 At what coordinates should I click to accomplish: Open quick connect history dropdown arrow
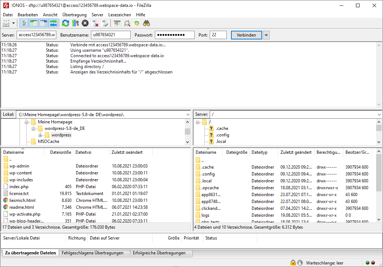click(266, 35)
